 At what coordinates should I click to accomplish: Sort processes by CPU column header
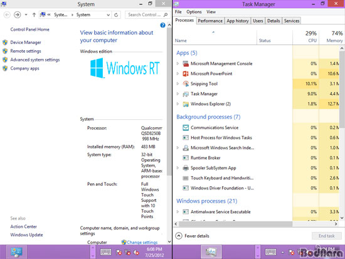tap(306, 37)
